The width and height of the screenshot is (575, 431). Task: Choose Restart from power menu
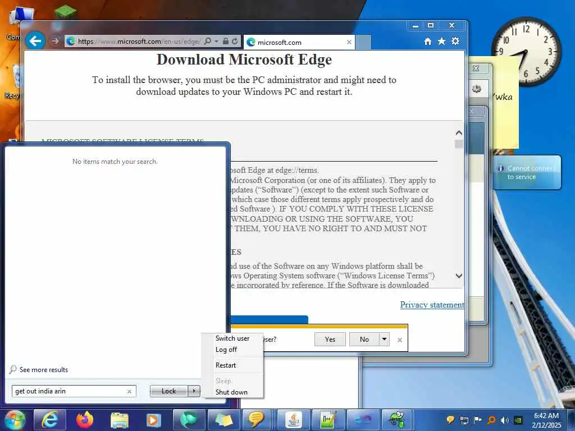click(226, 365)
